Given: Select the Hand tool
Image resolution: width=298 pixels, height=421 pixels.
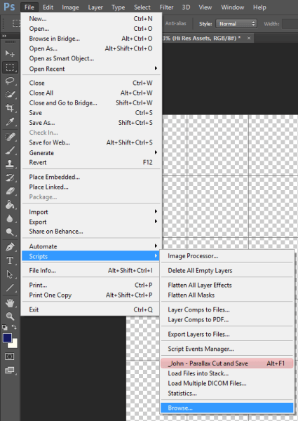Looking at the screenshot, I should pyautogui.click(x=10, y=303).
